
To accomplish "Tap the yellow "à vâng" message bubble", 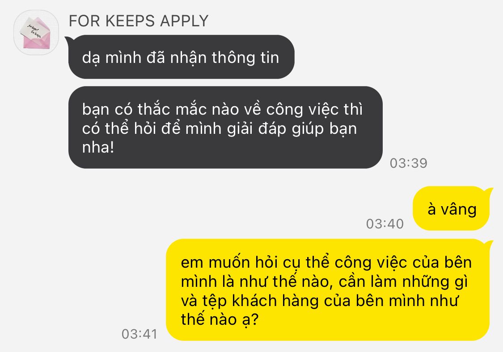I will 451,208.
